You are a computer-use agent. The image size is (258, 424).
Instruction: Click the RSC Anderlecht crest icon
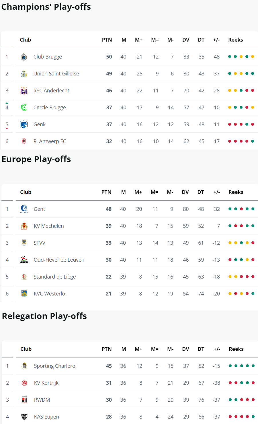pyautogui.click(x=24, y=91)
